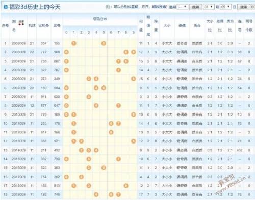Image resolution: width=255 pixels, height=200 pixels.
Task: Click the orange 4 ball in row 2014009
Action: click(96, 150)
